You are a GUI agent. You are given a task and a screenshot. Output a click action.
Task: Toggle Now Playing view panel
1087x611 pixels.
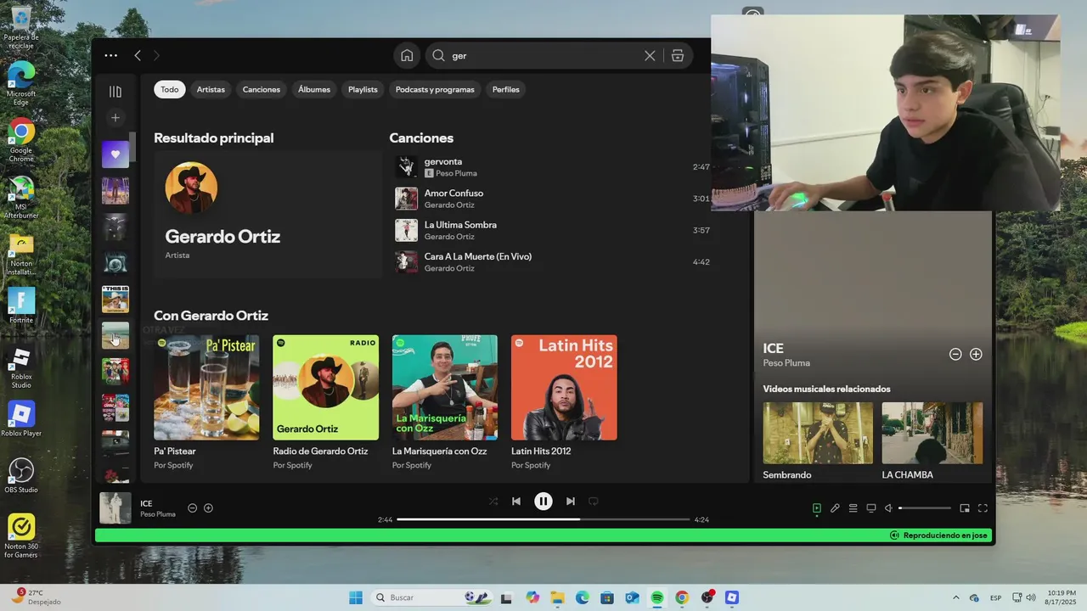[x=817, y=508]
